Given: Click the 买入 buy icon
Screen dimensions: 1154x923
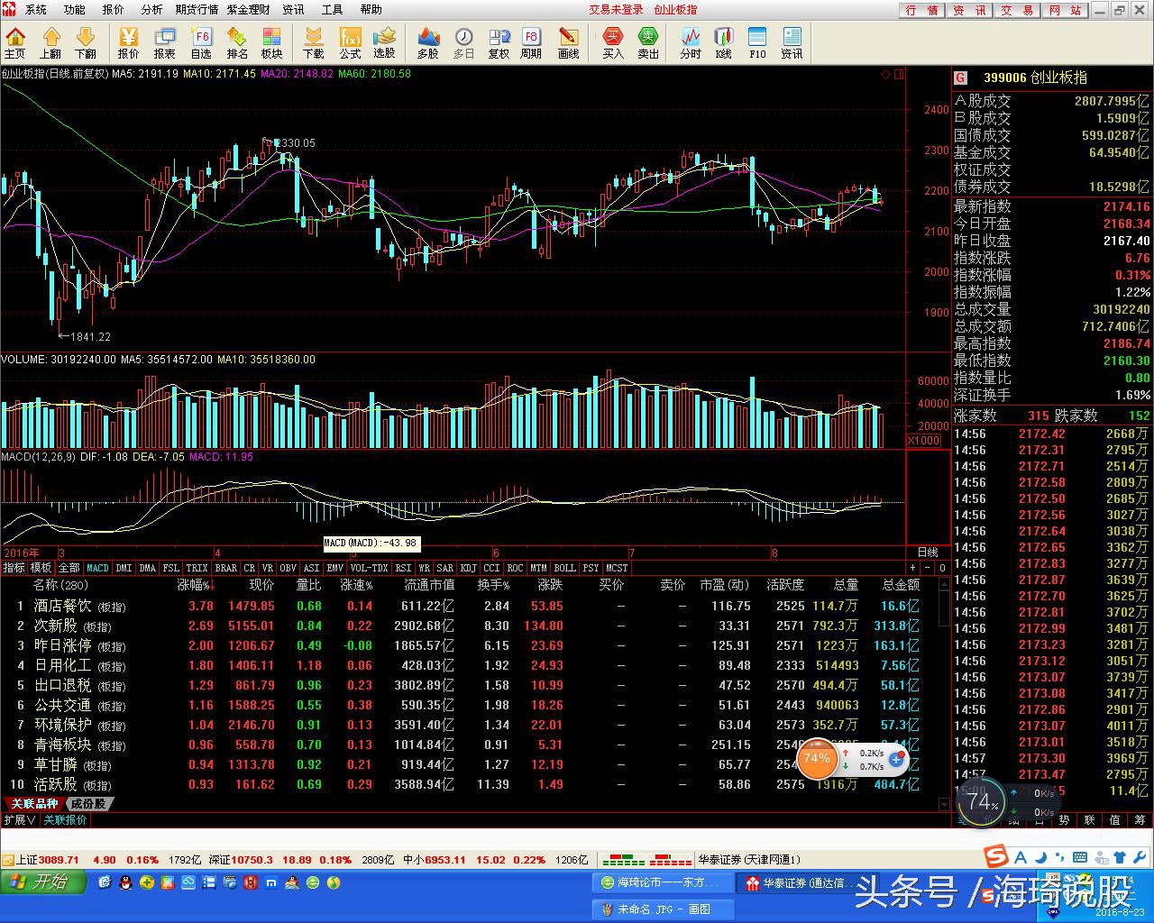Looking at the screenshot, I should point(613,42).
